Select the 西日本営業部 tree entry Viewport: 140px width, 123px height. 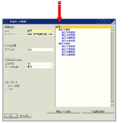(69, 46)
